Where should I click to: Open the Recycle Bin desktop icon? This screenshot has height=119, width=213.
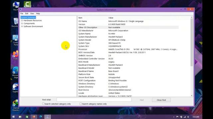click(x=15, y=22)
